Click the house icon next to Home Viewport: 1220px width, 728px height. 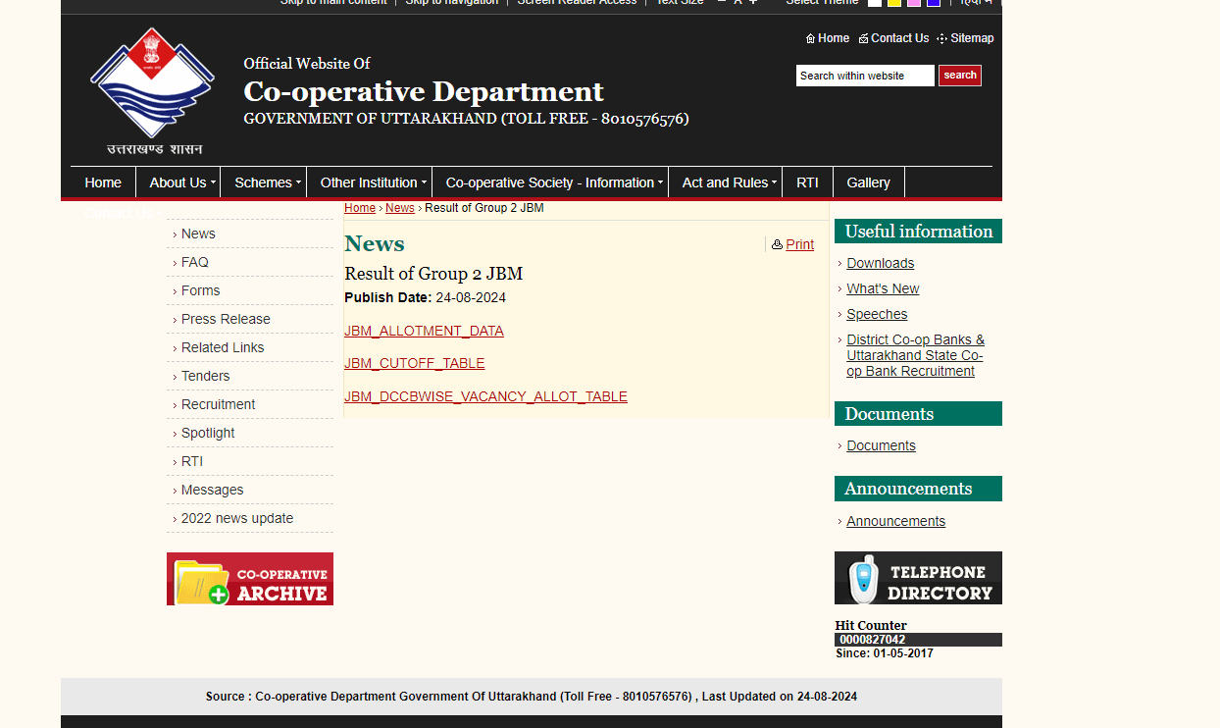[810, 39]
